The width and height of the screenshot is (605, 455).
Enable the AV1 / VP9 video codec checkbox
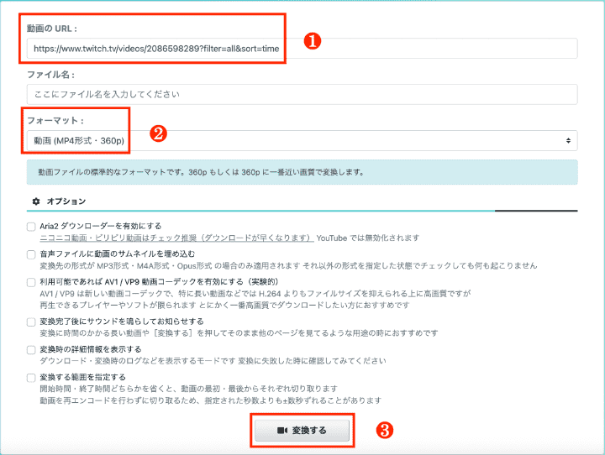[x=31, y=283]
